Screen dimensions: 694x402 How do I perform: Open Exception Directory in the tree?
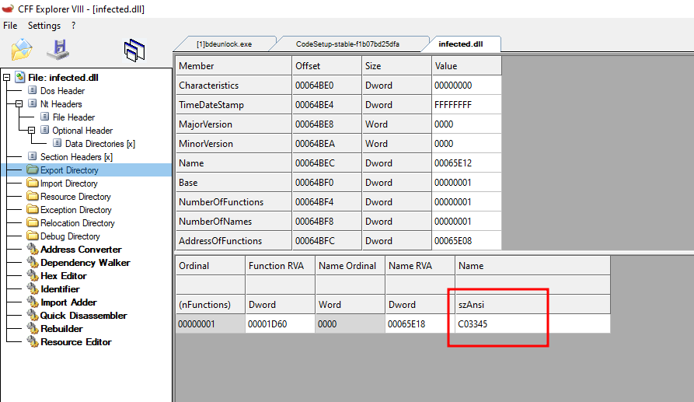(75, 210)
